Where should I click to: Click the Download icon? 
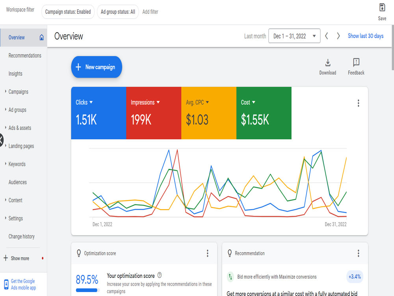tap(328, 62)
